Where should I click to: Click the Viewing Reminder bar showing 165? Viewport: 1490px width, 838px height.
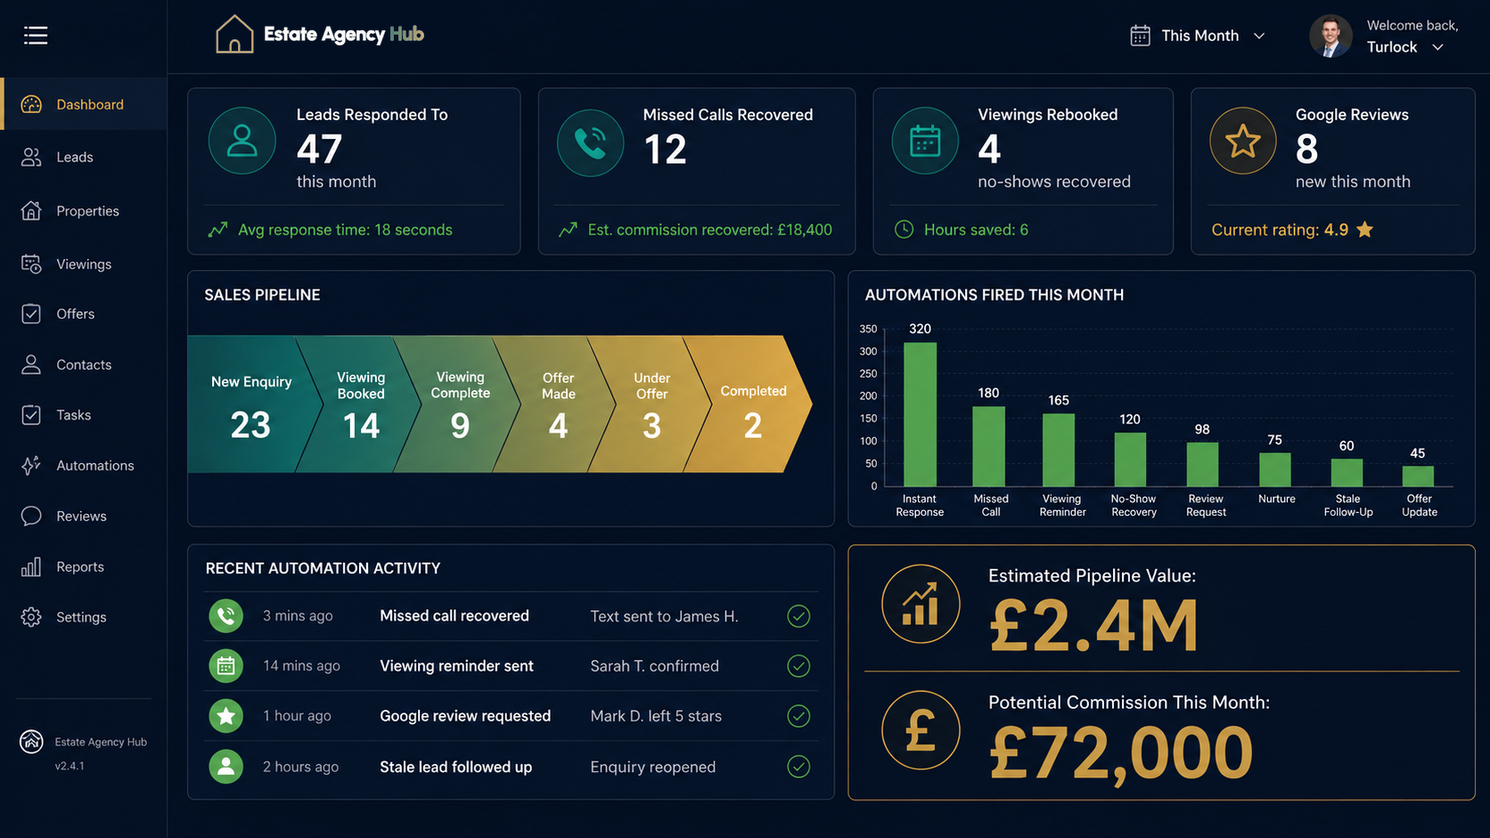tap(1059, 450)
